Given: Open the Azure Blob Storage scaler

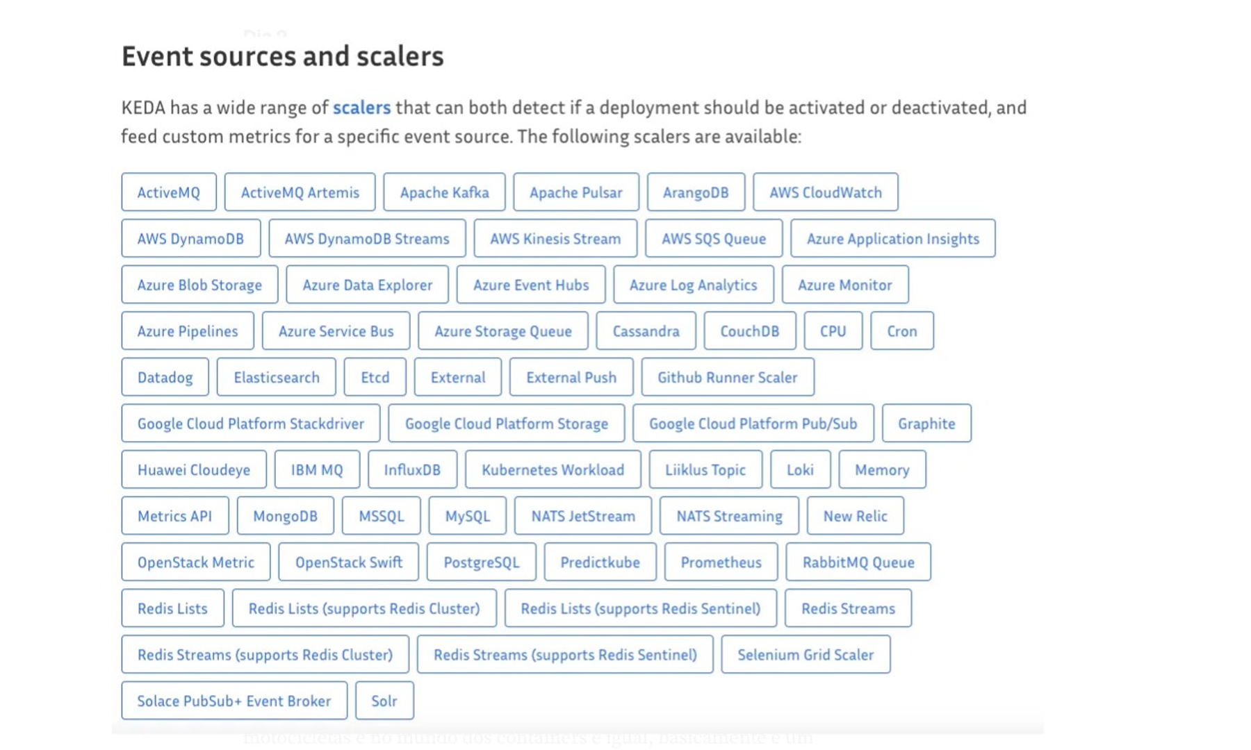Looking at the screenshot, I should tap(199, 285).
